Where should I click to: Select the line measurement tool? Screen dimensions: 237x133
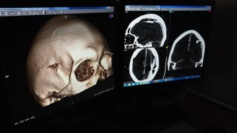(x=49, y=12)
